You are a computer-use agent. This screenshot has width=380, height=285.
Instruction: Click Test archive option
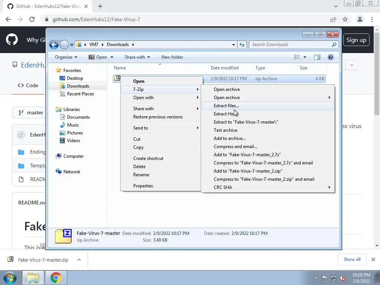click(268, 130)
